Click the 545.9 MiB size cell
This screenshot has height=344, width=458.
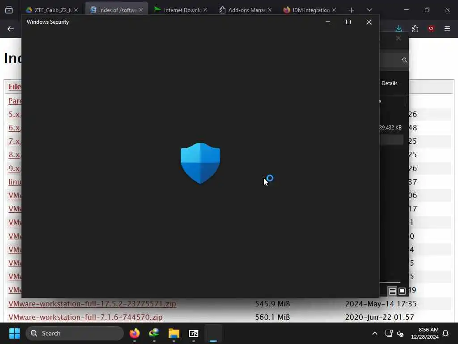tap(272, 304)
